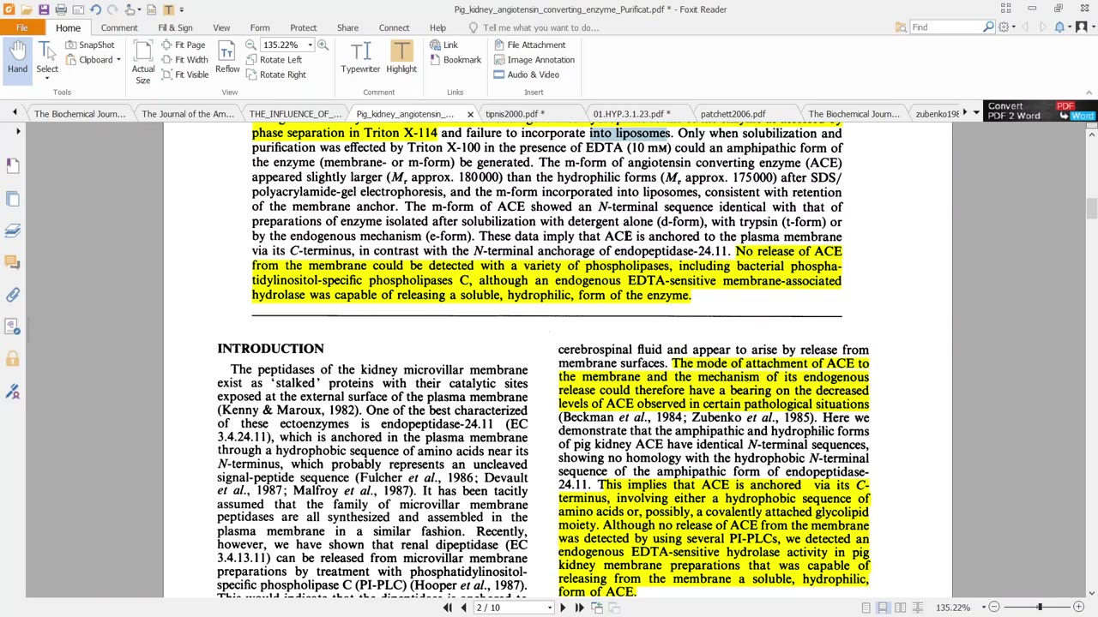
Task: Switch to the tipnis2000.pdf tab
Action: (515, 113)
